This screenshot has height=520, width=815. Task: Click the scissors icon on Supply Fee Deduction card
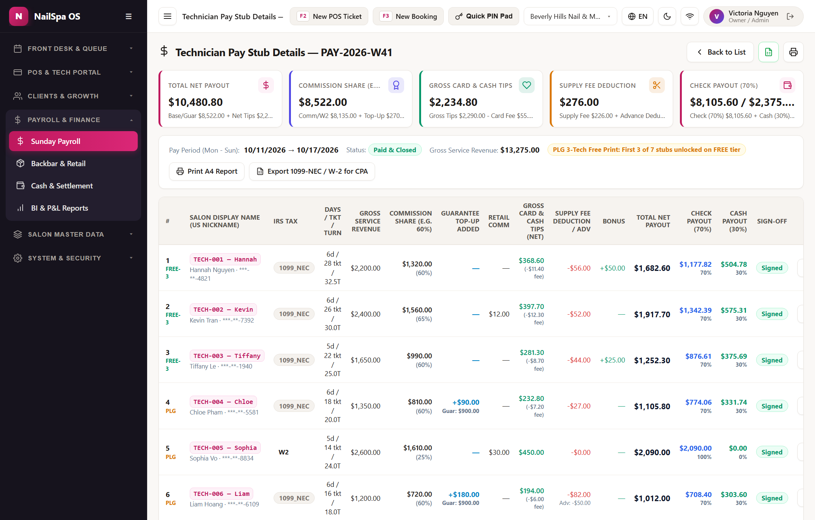coord(657,85)
